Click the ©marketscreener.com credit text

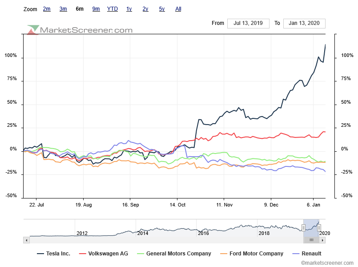tap(327, 263)
